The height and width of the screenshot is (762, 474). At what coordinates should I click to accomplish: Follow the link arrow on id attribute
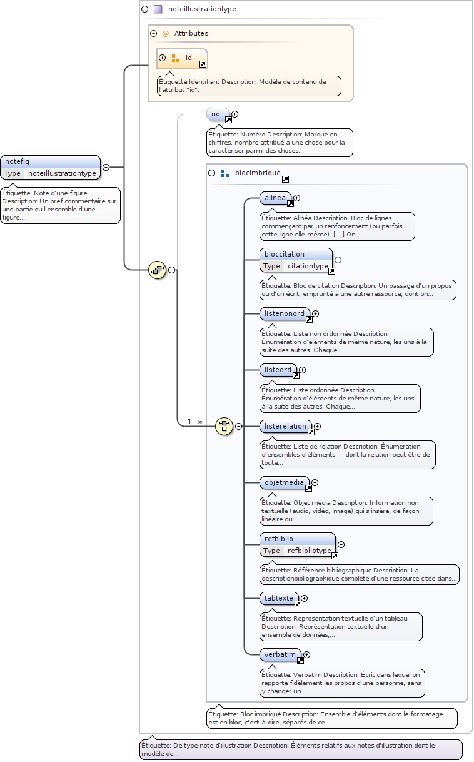203,64
